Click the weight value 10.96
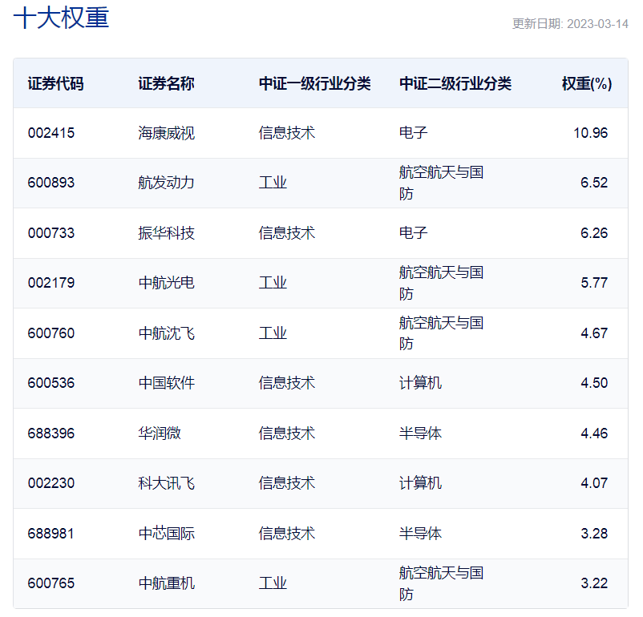Image resolution: width=643 pixels, height=617 pixels. click(591, 133)
